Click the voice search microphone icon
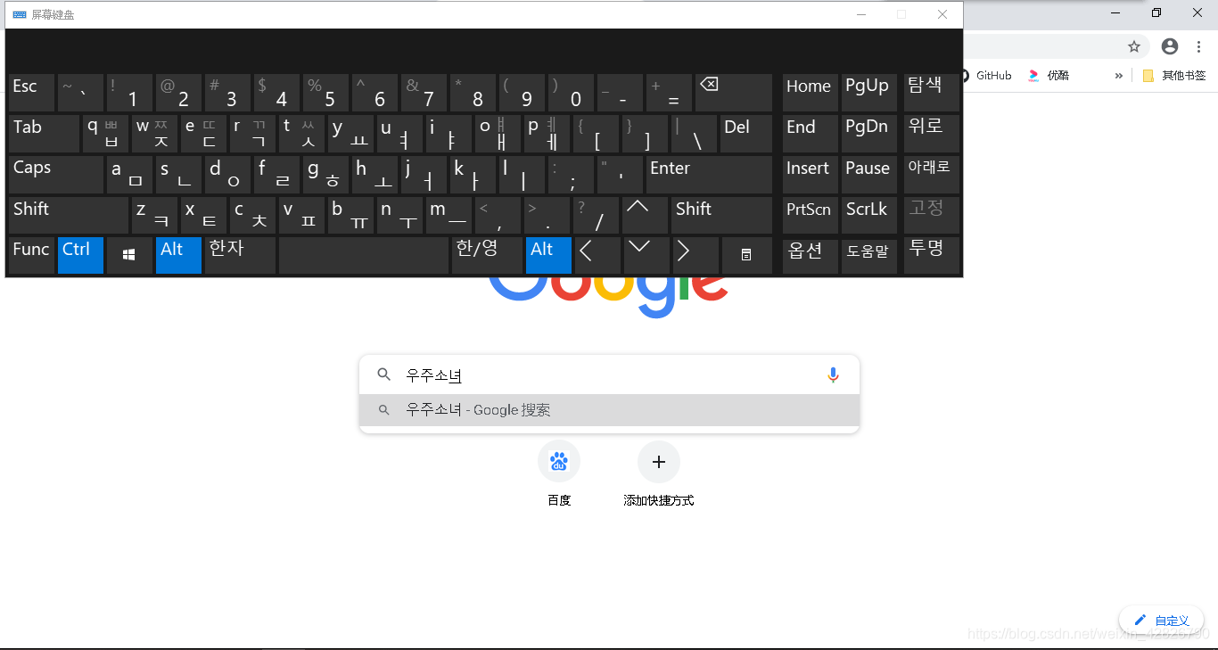Image resolution: width=1218 pixels, height=650 pixels. [833, 375]
